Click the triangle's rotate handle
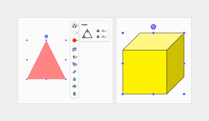 point(46,36)
